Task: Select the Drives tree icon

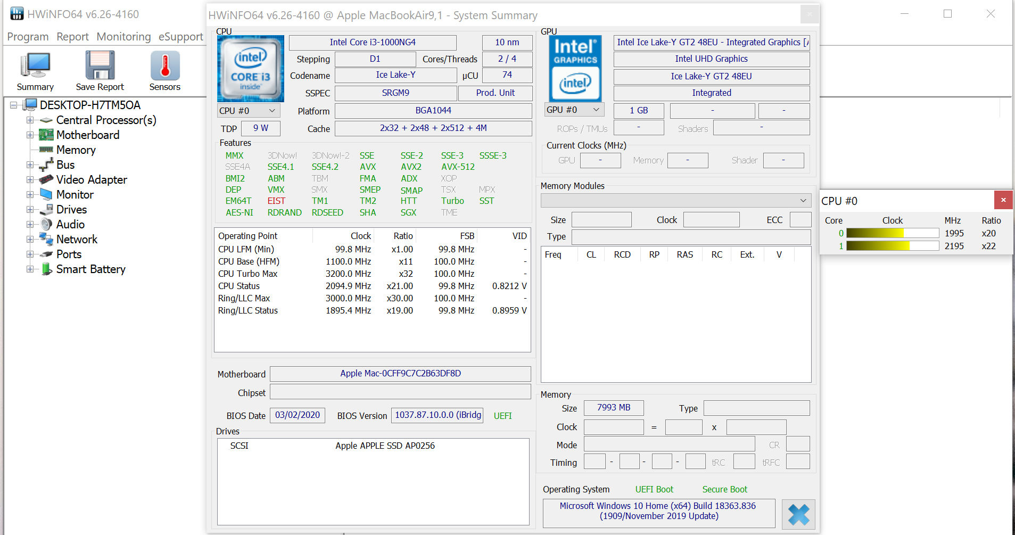Action: point(46,210)
